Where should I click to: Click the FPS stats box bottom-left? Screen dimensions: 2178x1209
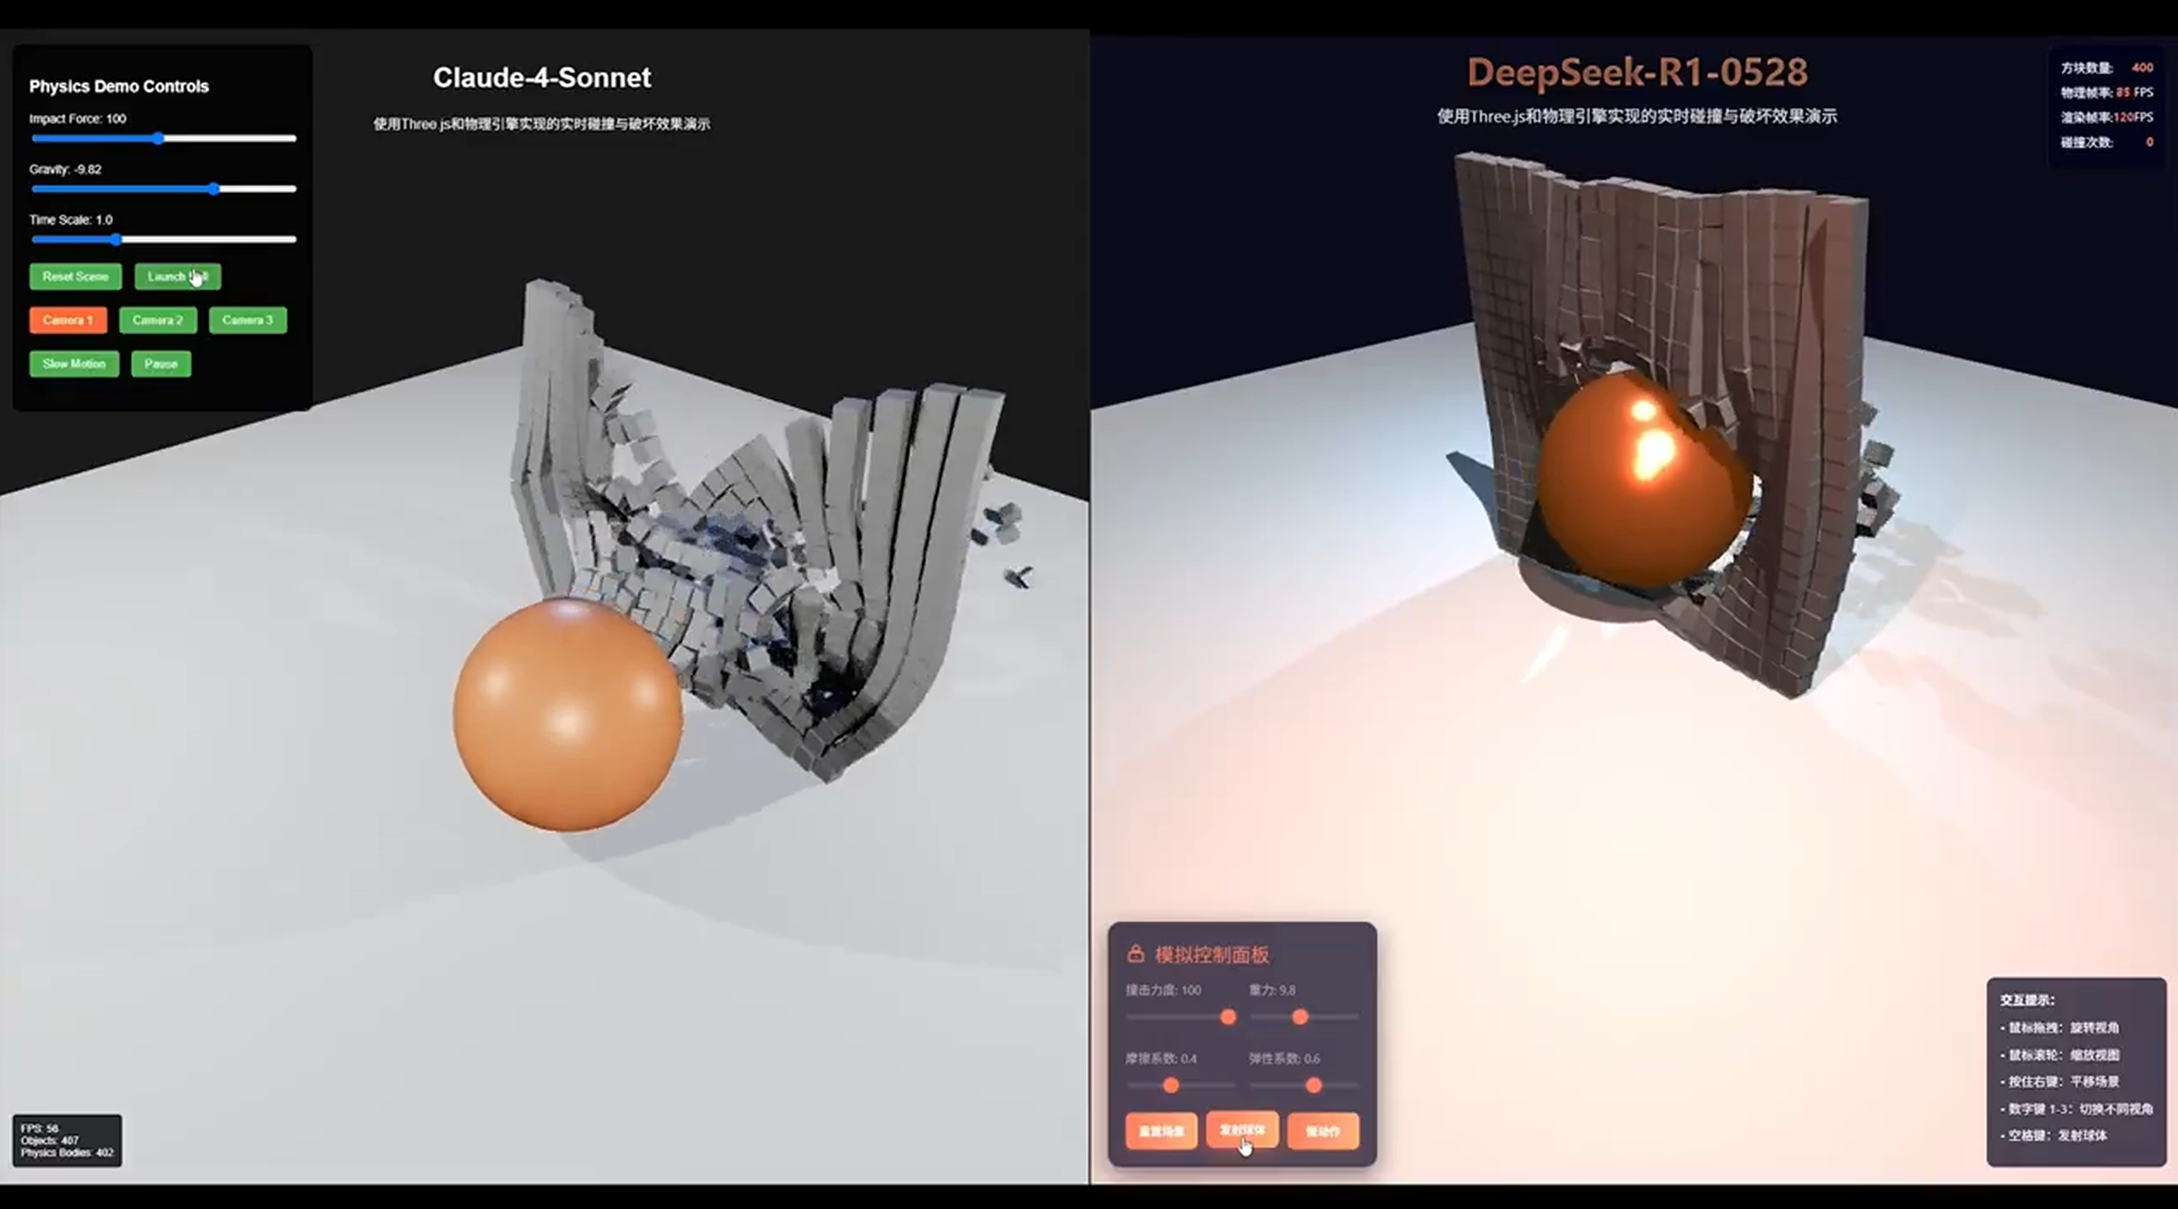[x=66, y=1140]
